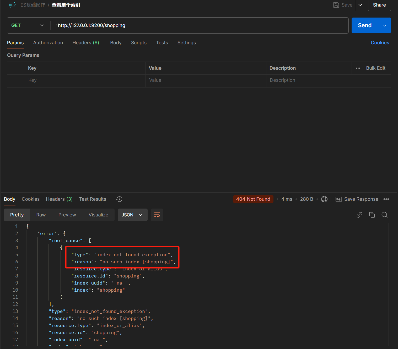Viewport: 398px width, 349px height.
Task: Click "error" key on line 2
Action: coord(47,233)
